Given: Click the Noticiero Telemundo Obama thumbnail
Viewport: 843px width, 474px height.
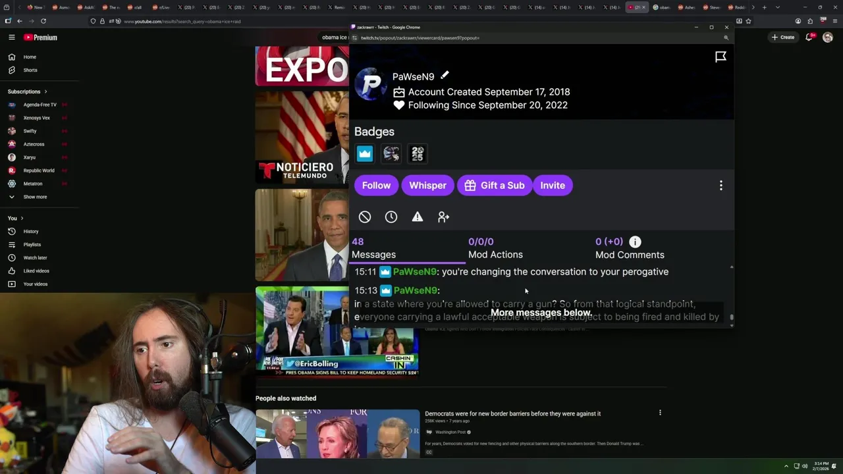Looking at the screenshot, I should coord(302,138).
